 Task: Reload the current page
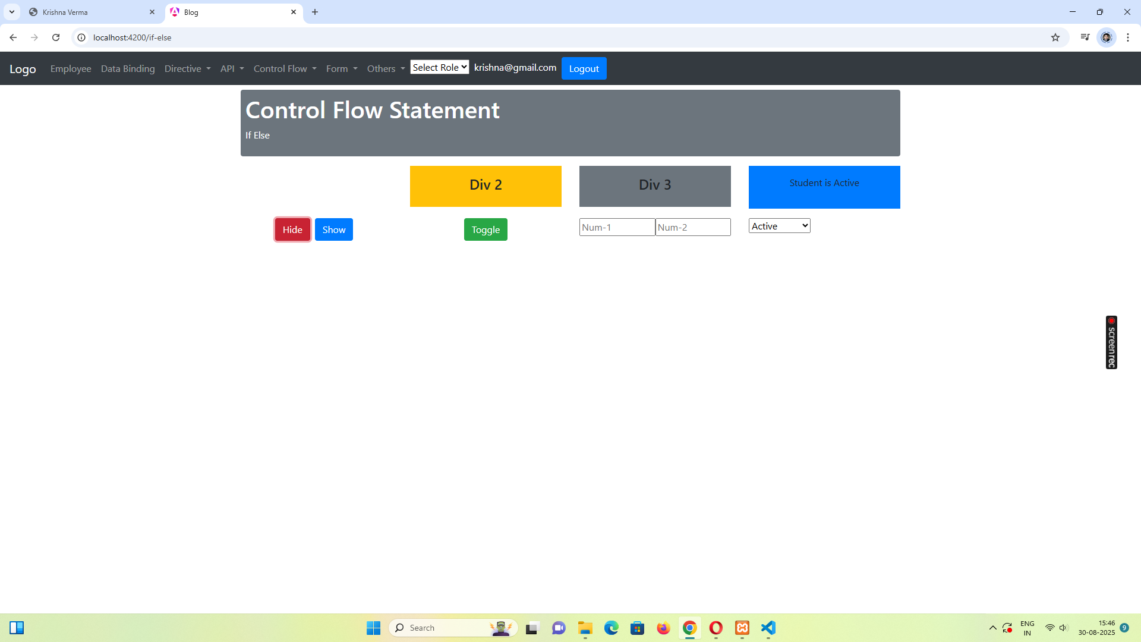point(56,37)
